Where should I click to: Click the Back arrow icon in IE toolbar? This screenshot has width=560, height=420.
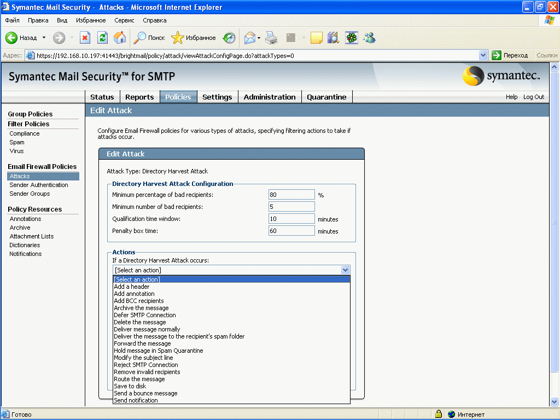(11, 38)
